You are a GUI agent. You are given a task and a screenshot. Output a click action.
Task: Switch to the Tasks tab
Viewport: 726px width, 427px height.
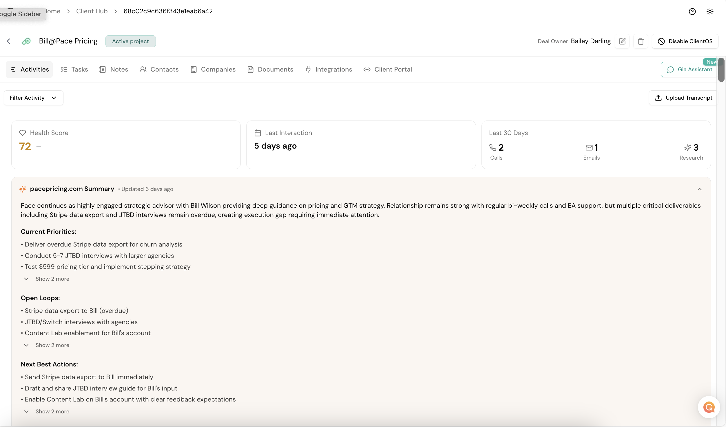(74, 69)
